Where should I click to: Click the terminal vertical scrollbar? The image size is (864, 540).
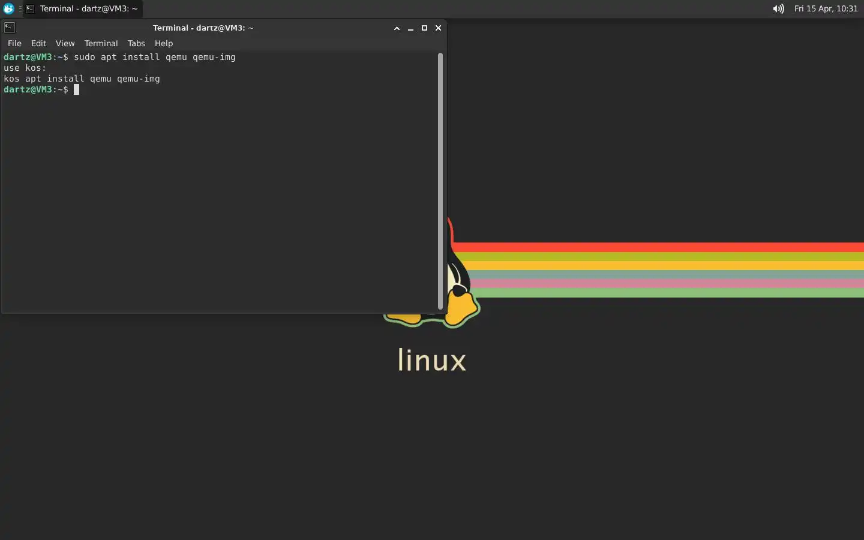pos(440,181)
